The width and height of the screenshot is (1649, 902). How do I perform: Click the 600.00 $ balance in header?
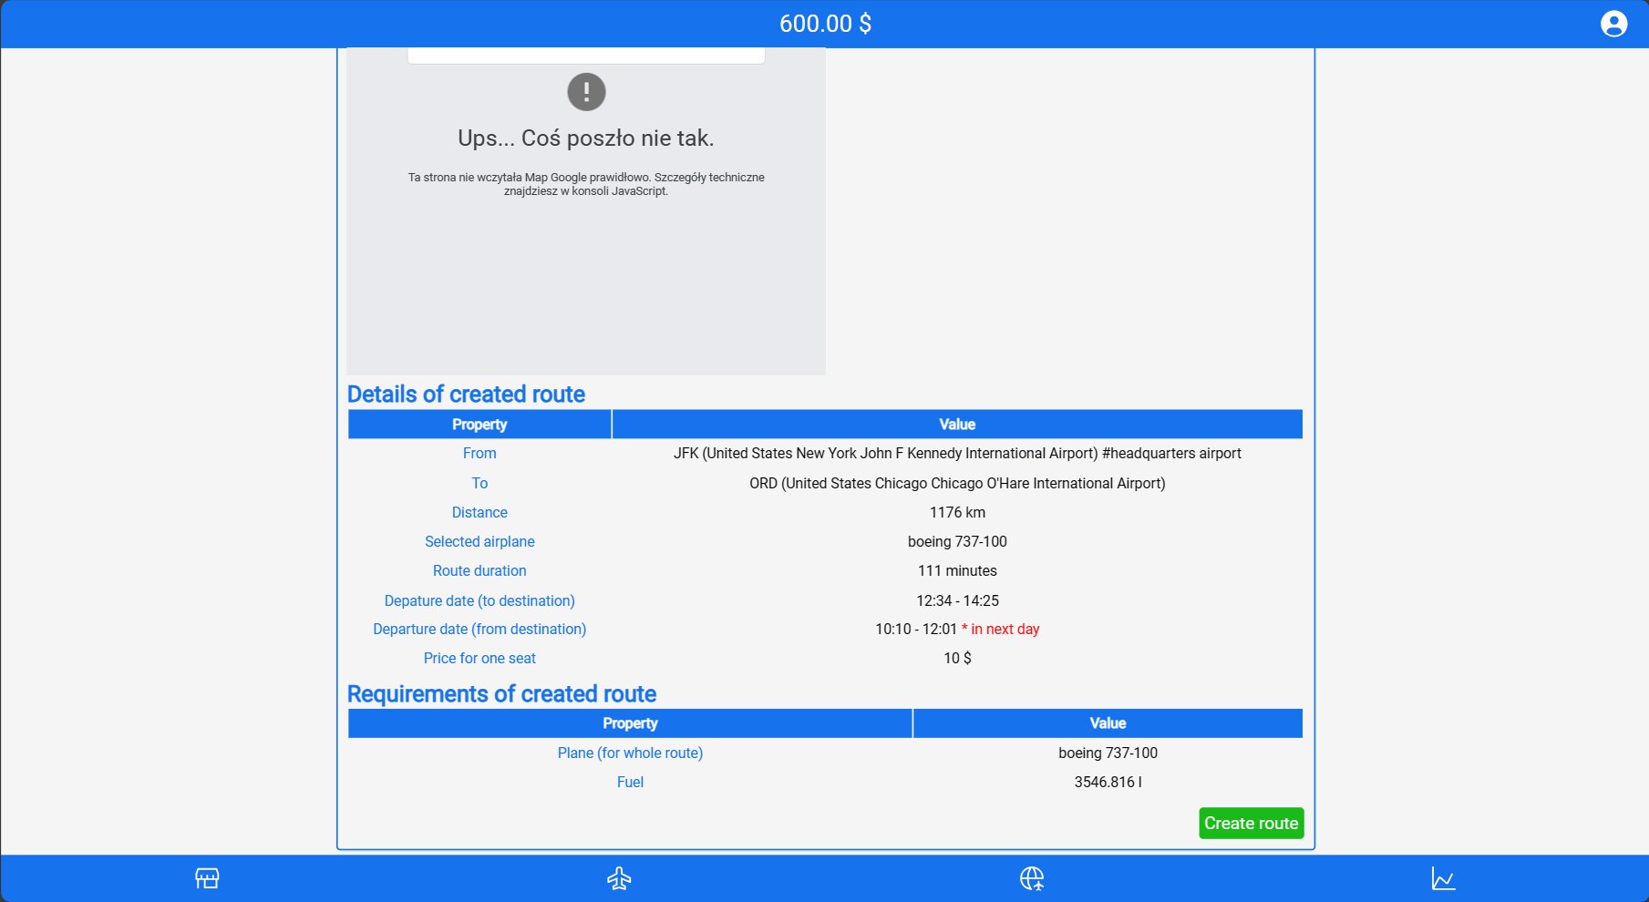coord(825,24)
